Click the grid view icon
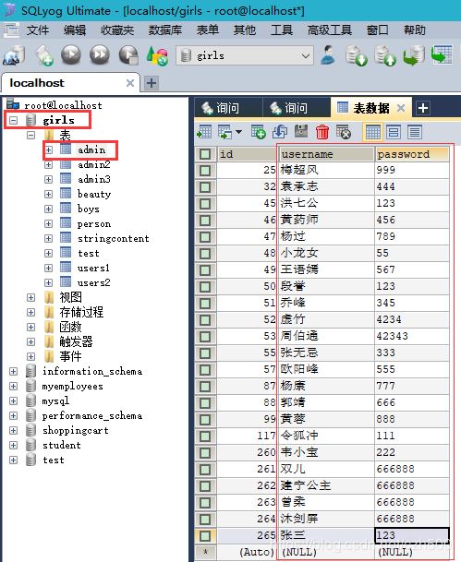Viewport: 461px width, 562px height. pos(372,132)
